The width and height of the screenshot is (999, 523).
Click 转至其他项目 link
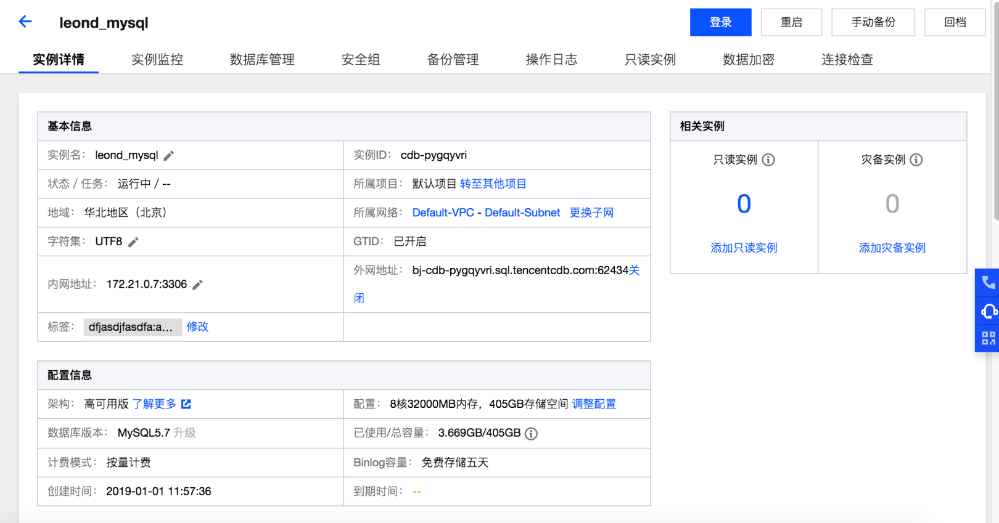point(493,184)
